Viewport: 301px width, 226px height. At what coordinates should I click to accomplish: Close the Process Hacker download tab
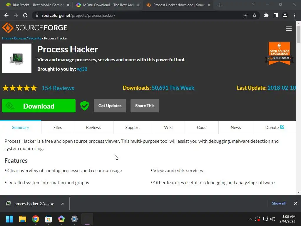[x=209, y=5]
